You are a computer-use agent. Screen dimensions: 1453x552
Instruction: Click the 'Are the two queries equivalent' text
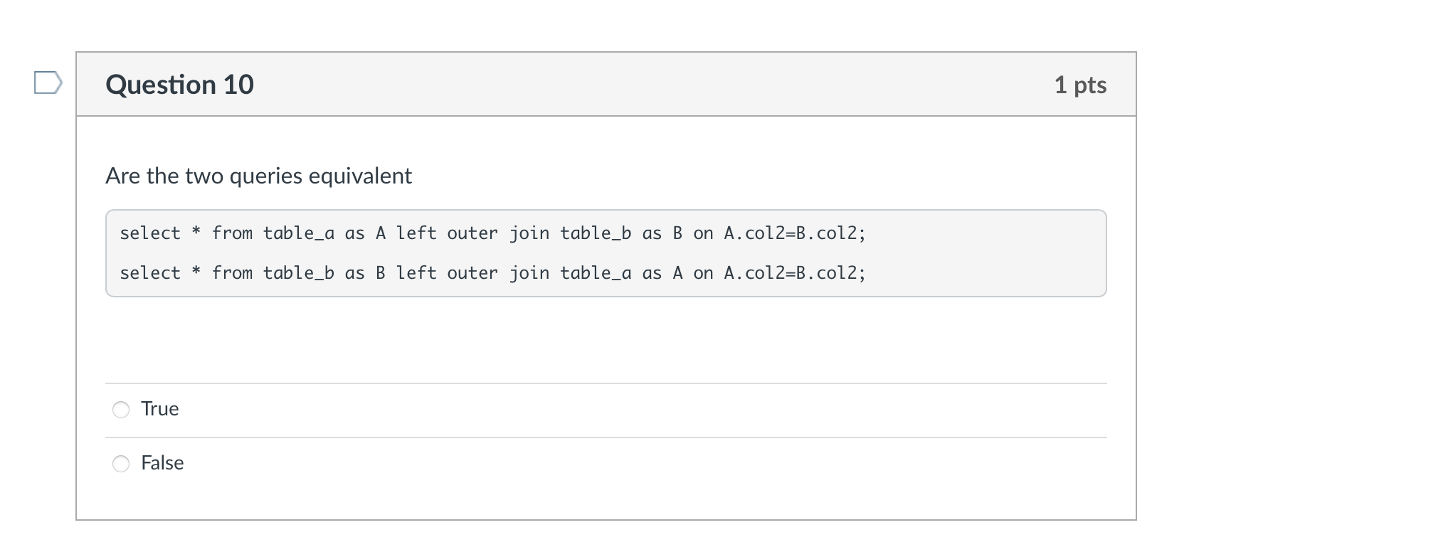258,176
